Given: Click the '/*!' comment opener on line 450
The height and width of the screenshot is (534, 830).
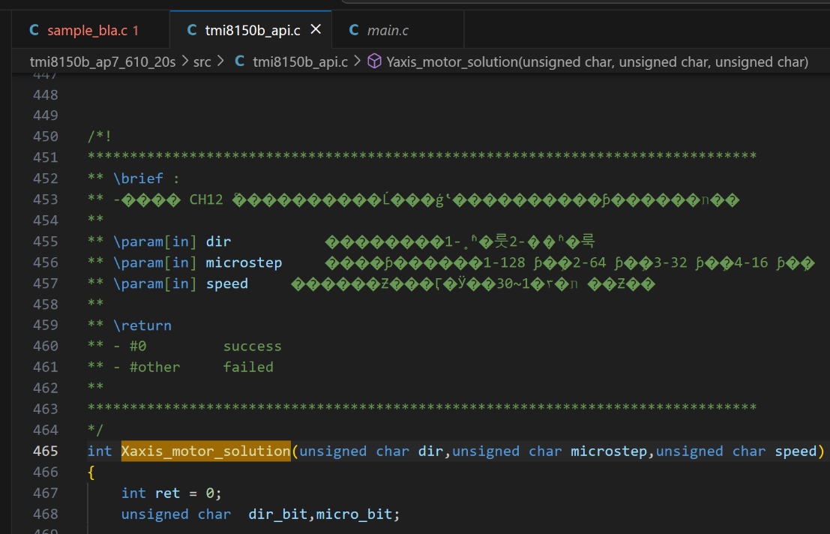Looking at the screenshot, I should (x=100, y=136).
